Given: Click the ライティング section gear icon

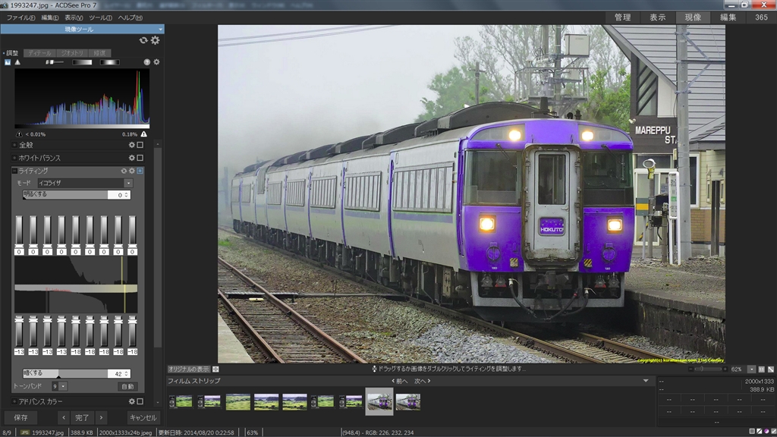Looking at the screenshot, I should [131, 171].
